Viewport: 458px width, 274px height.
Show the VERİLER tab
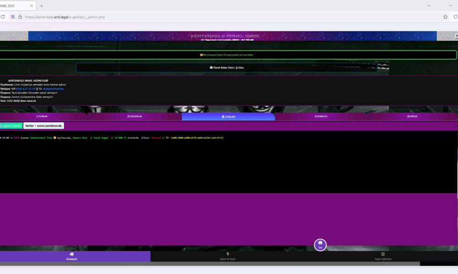412,116
